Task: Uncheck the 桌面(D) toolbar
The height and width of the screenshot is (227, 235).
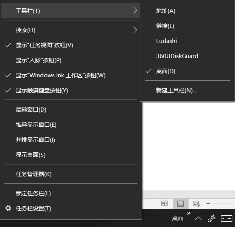Action: coord(187,71)
